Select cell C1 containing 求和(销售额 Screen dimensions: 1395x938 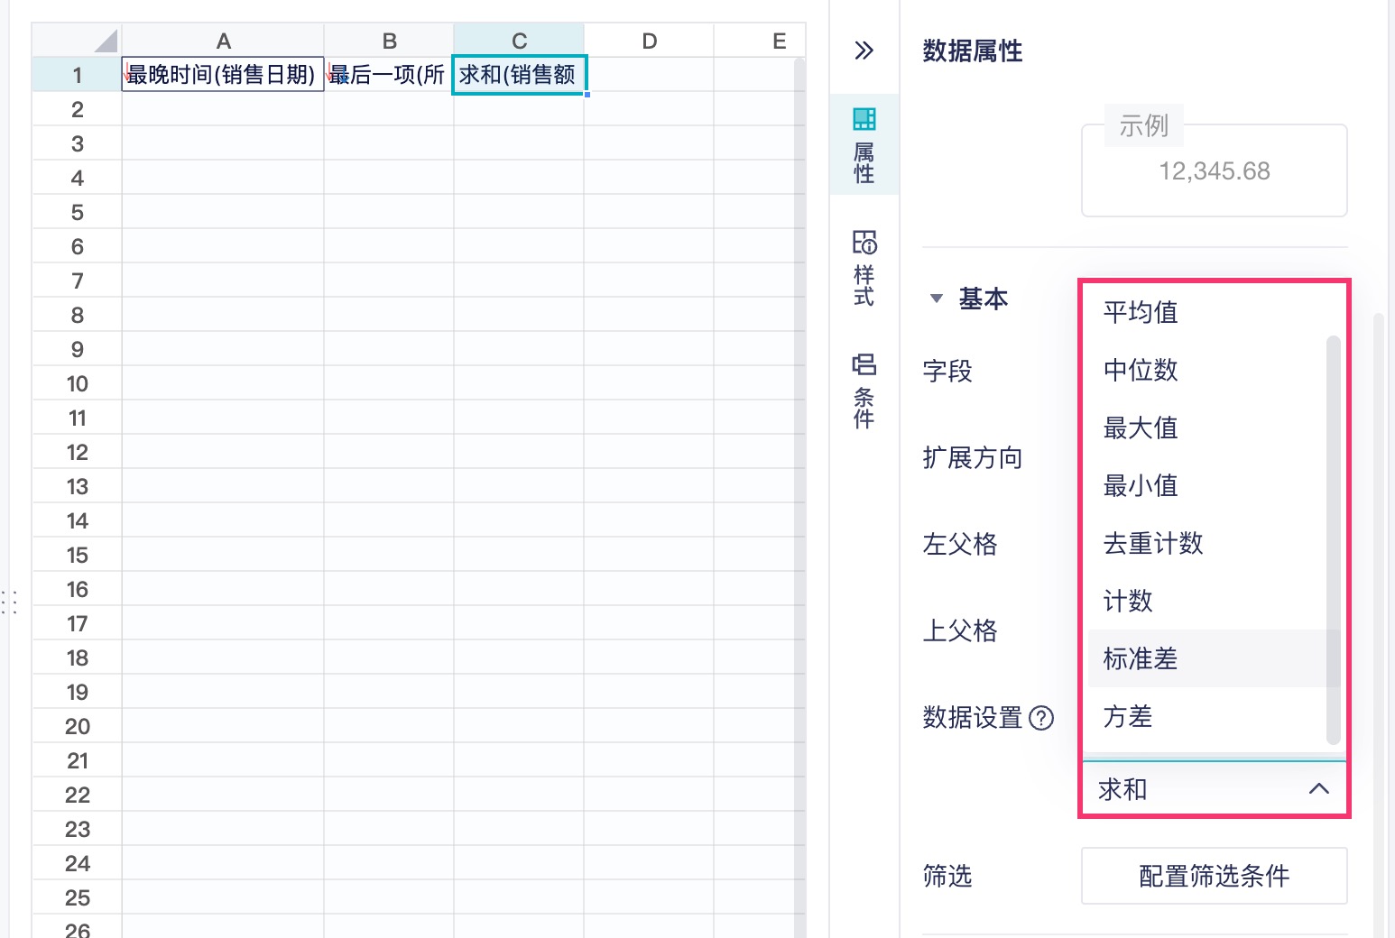coord(519,75)
